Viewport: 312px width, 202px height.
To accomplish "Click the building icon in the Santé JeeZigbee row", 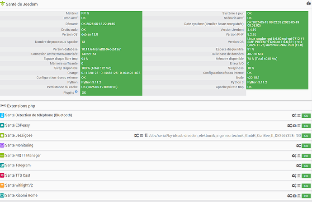I will pyautogui.click(x=141, y=136).
